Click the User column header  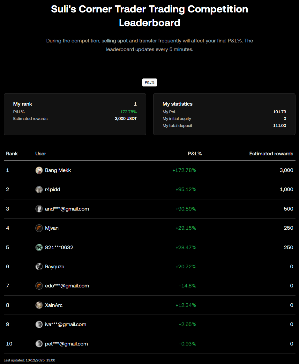(41, 154)
